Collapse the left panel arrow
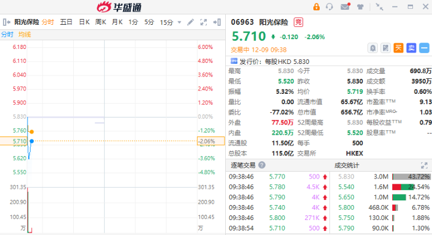The width and height of the screenshot is (432, 235). tap(6, 22)
